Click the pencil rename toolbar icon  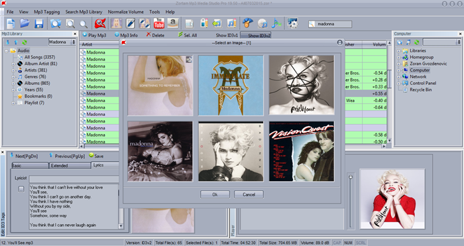coord(203,23)
